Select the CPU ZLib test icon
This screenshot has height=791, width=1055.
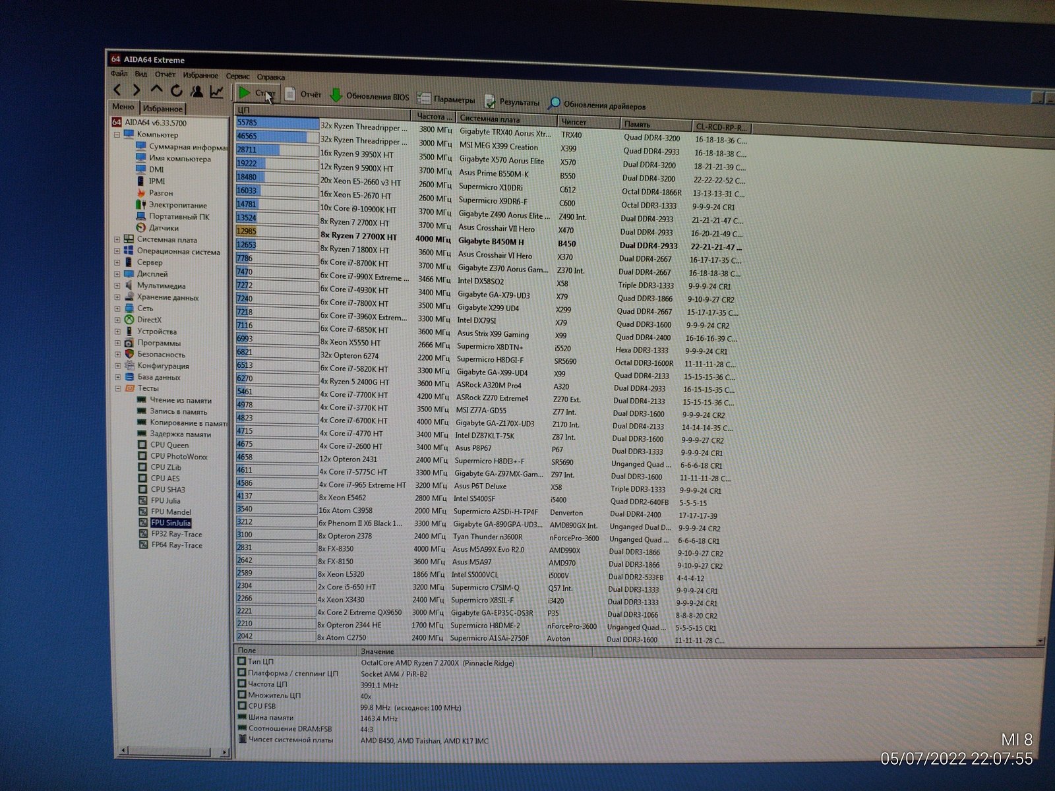pos(142,467)
